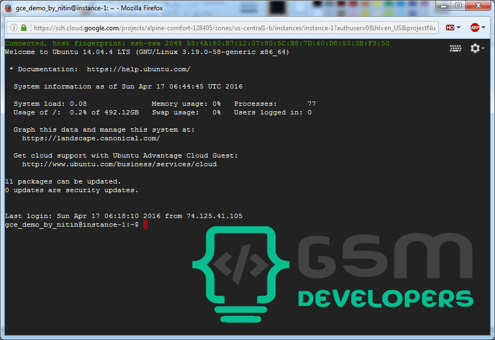Minimize the Firefox window
Viewport: 495px width, 340px height.
tap(444, 5)
